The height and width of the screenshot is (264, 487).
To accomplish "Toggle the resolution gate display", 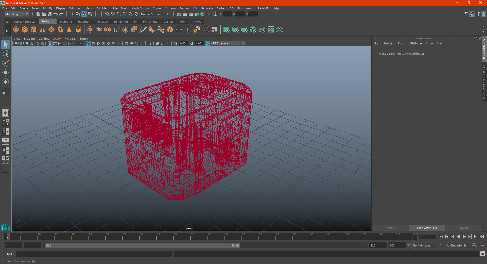I will pos(60,43).
